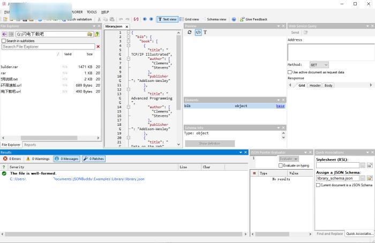The width and height of the screenshot is (375, 243).
Task: Go back in File Explorer with purple arrow
Action: [4, 34]
